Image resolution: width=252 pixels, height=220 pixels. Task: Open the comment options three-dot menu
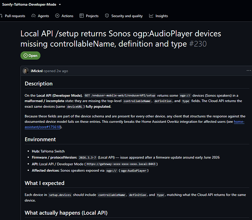tap(248, 70)
